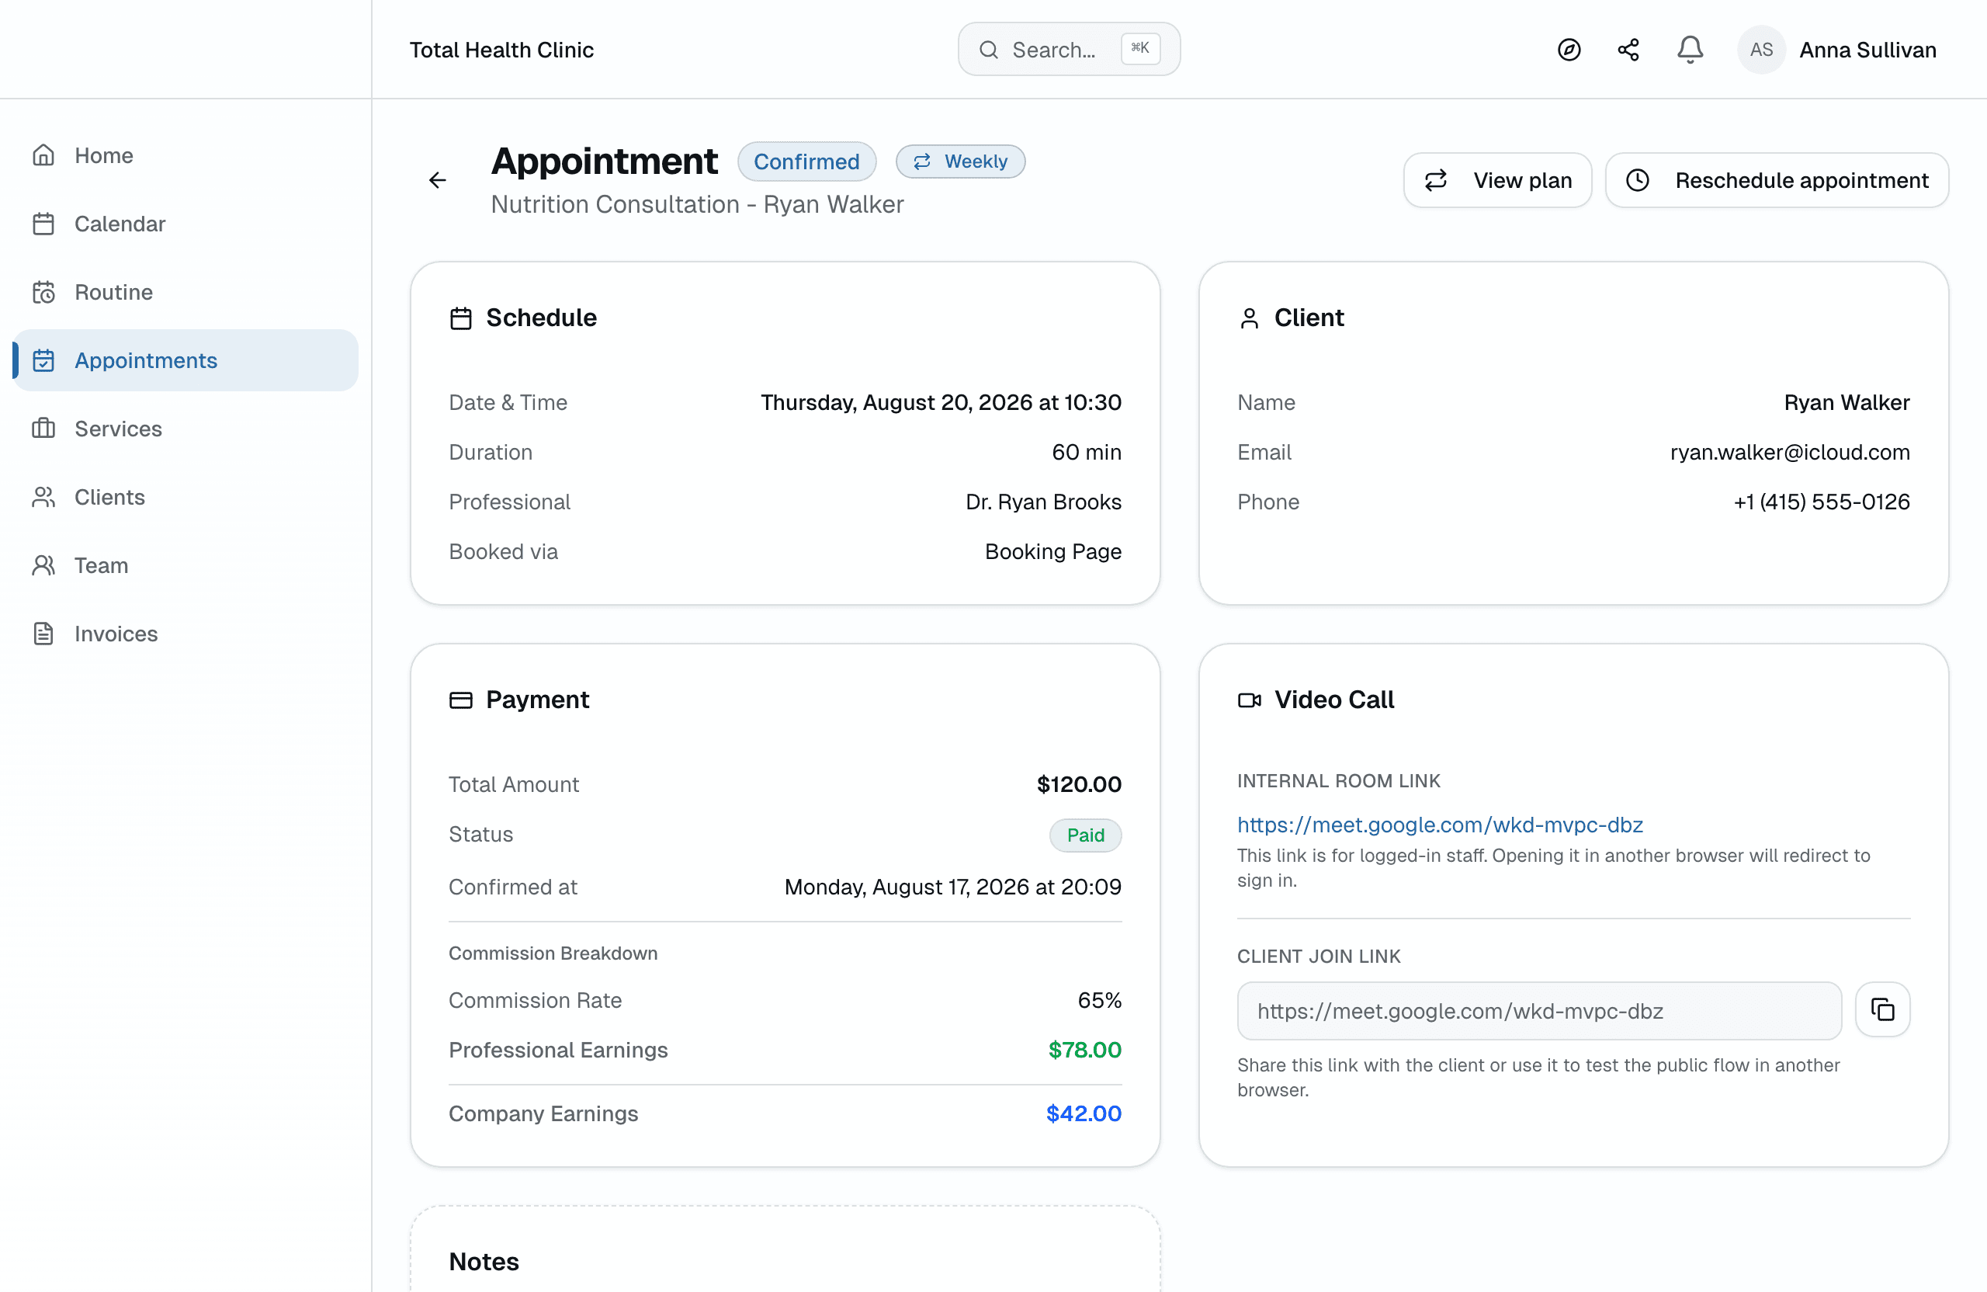Image resolution: width=1987 pixels, height=1292 pixels.
Task: Open Services section
Action: (186, 429)
